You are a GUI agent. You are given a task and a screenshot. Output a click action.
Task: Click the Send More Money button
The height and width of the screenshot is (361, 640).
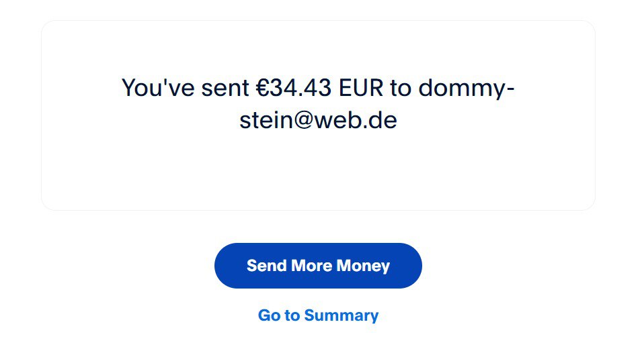(x=318, y=266)
